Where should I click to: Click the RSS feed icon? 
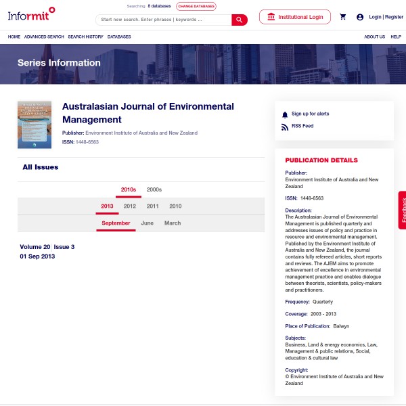tap(285, 127)
